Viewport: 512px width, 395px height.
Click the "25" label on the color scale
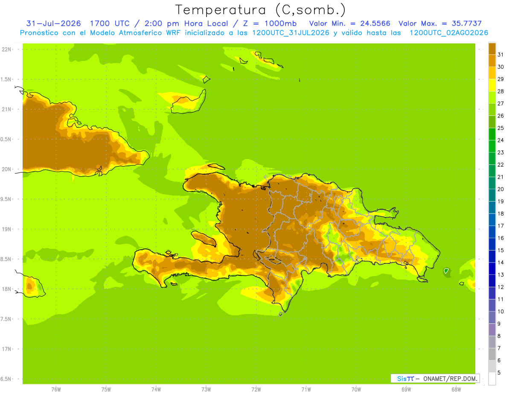pyautogui.click(x=501, y=128)
